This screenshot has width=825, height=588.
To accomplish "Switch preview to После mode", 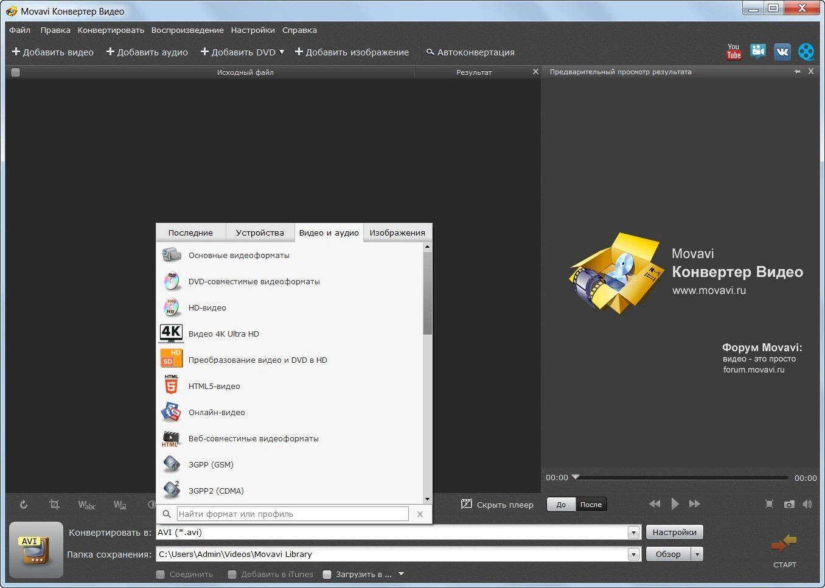I will 591,504.
